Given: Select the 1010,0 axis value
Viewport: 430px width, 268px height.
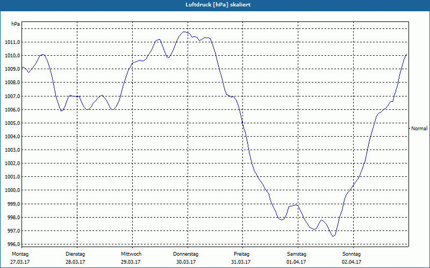Looking at the screenshot, I should point(12,56).
